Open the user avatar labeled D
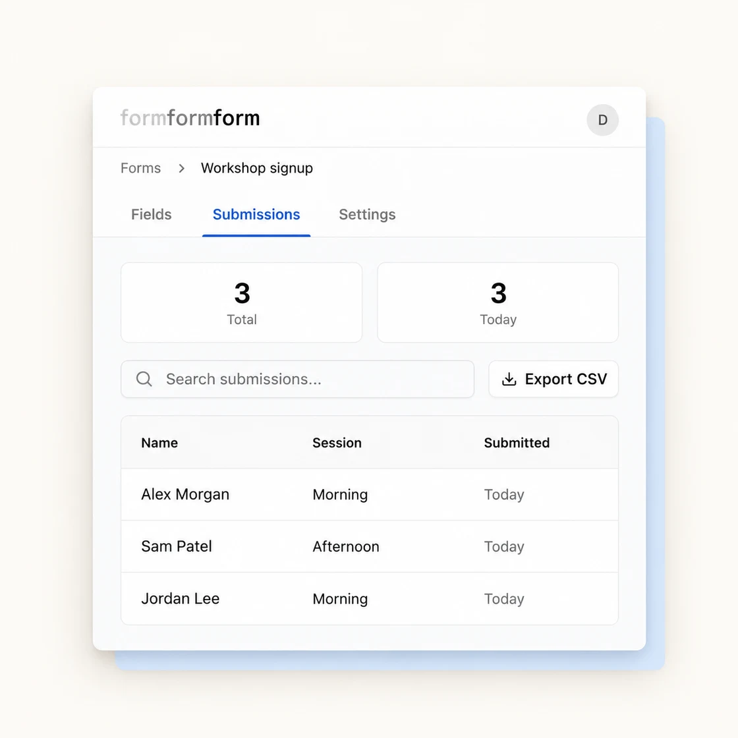Screen dimensions: 738x738 [602, 120]
